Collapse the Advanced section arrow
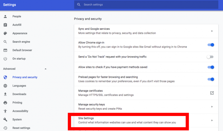This screenshot has height=131, width=223. [45, 69]
